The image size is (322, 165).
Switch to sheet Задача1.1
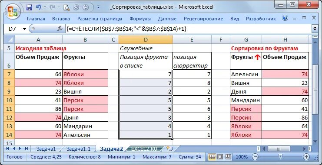(x=79, y=149)
